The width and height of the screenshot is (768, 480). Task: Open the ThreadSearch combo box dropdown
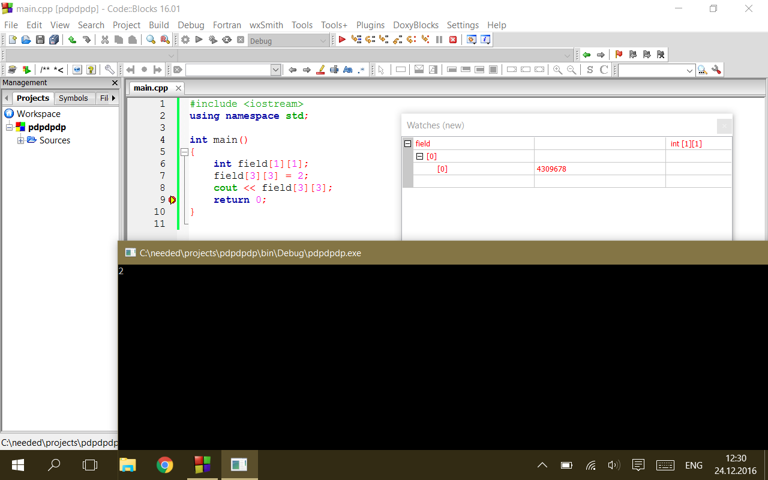(x=690, y=70)
